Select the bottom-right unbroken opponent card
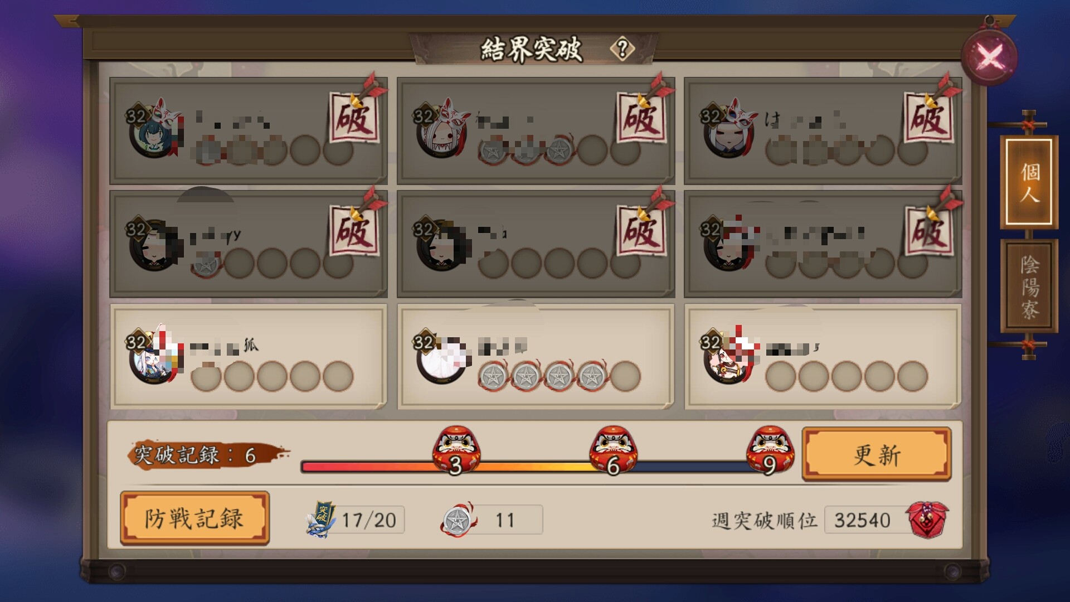Screen dimensions: 1070x602 coord(823,356)
